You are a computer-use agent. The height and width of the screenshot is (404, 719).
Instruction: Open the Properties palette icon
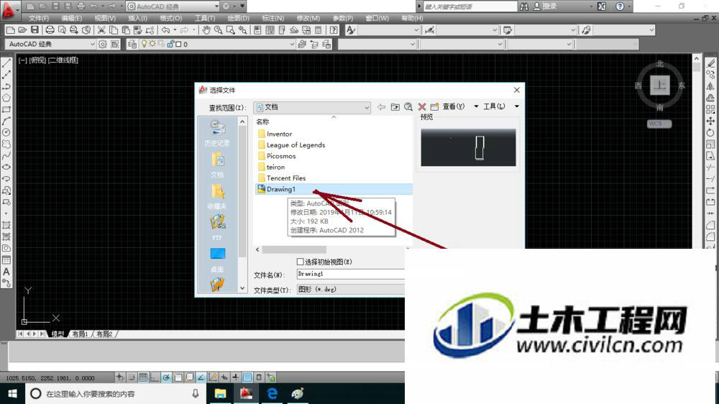tap(257, 30)
